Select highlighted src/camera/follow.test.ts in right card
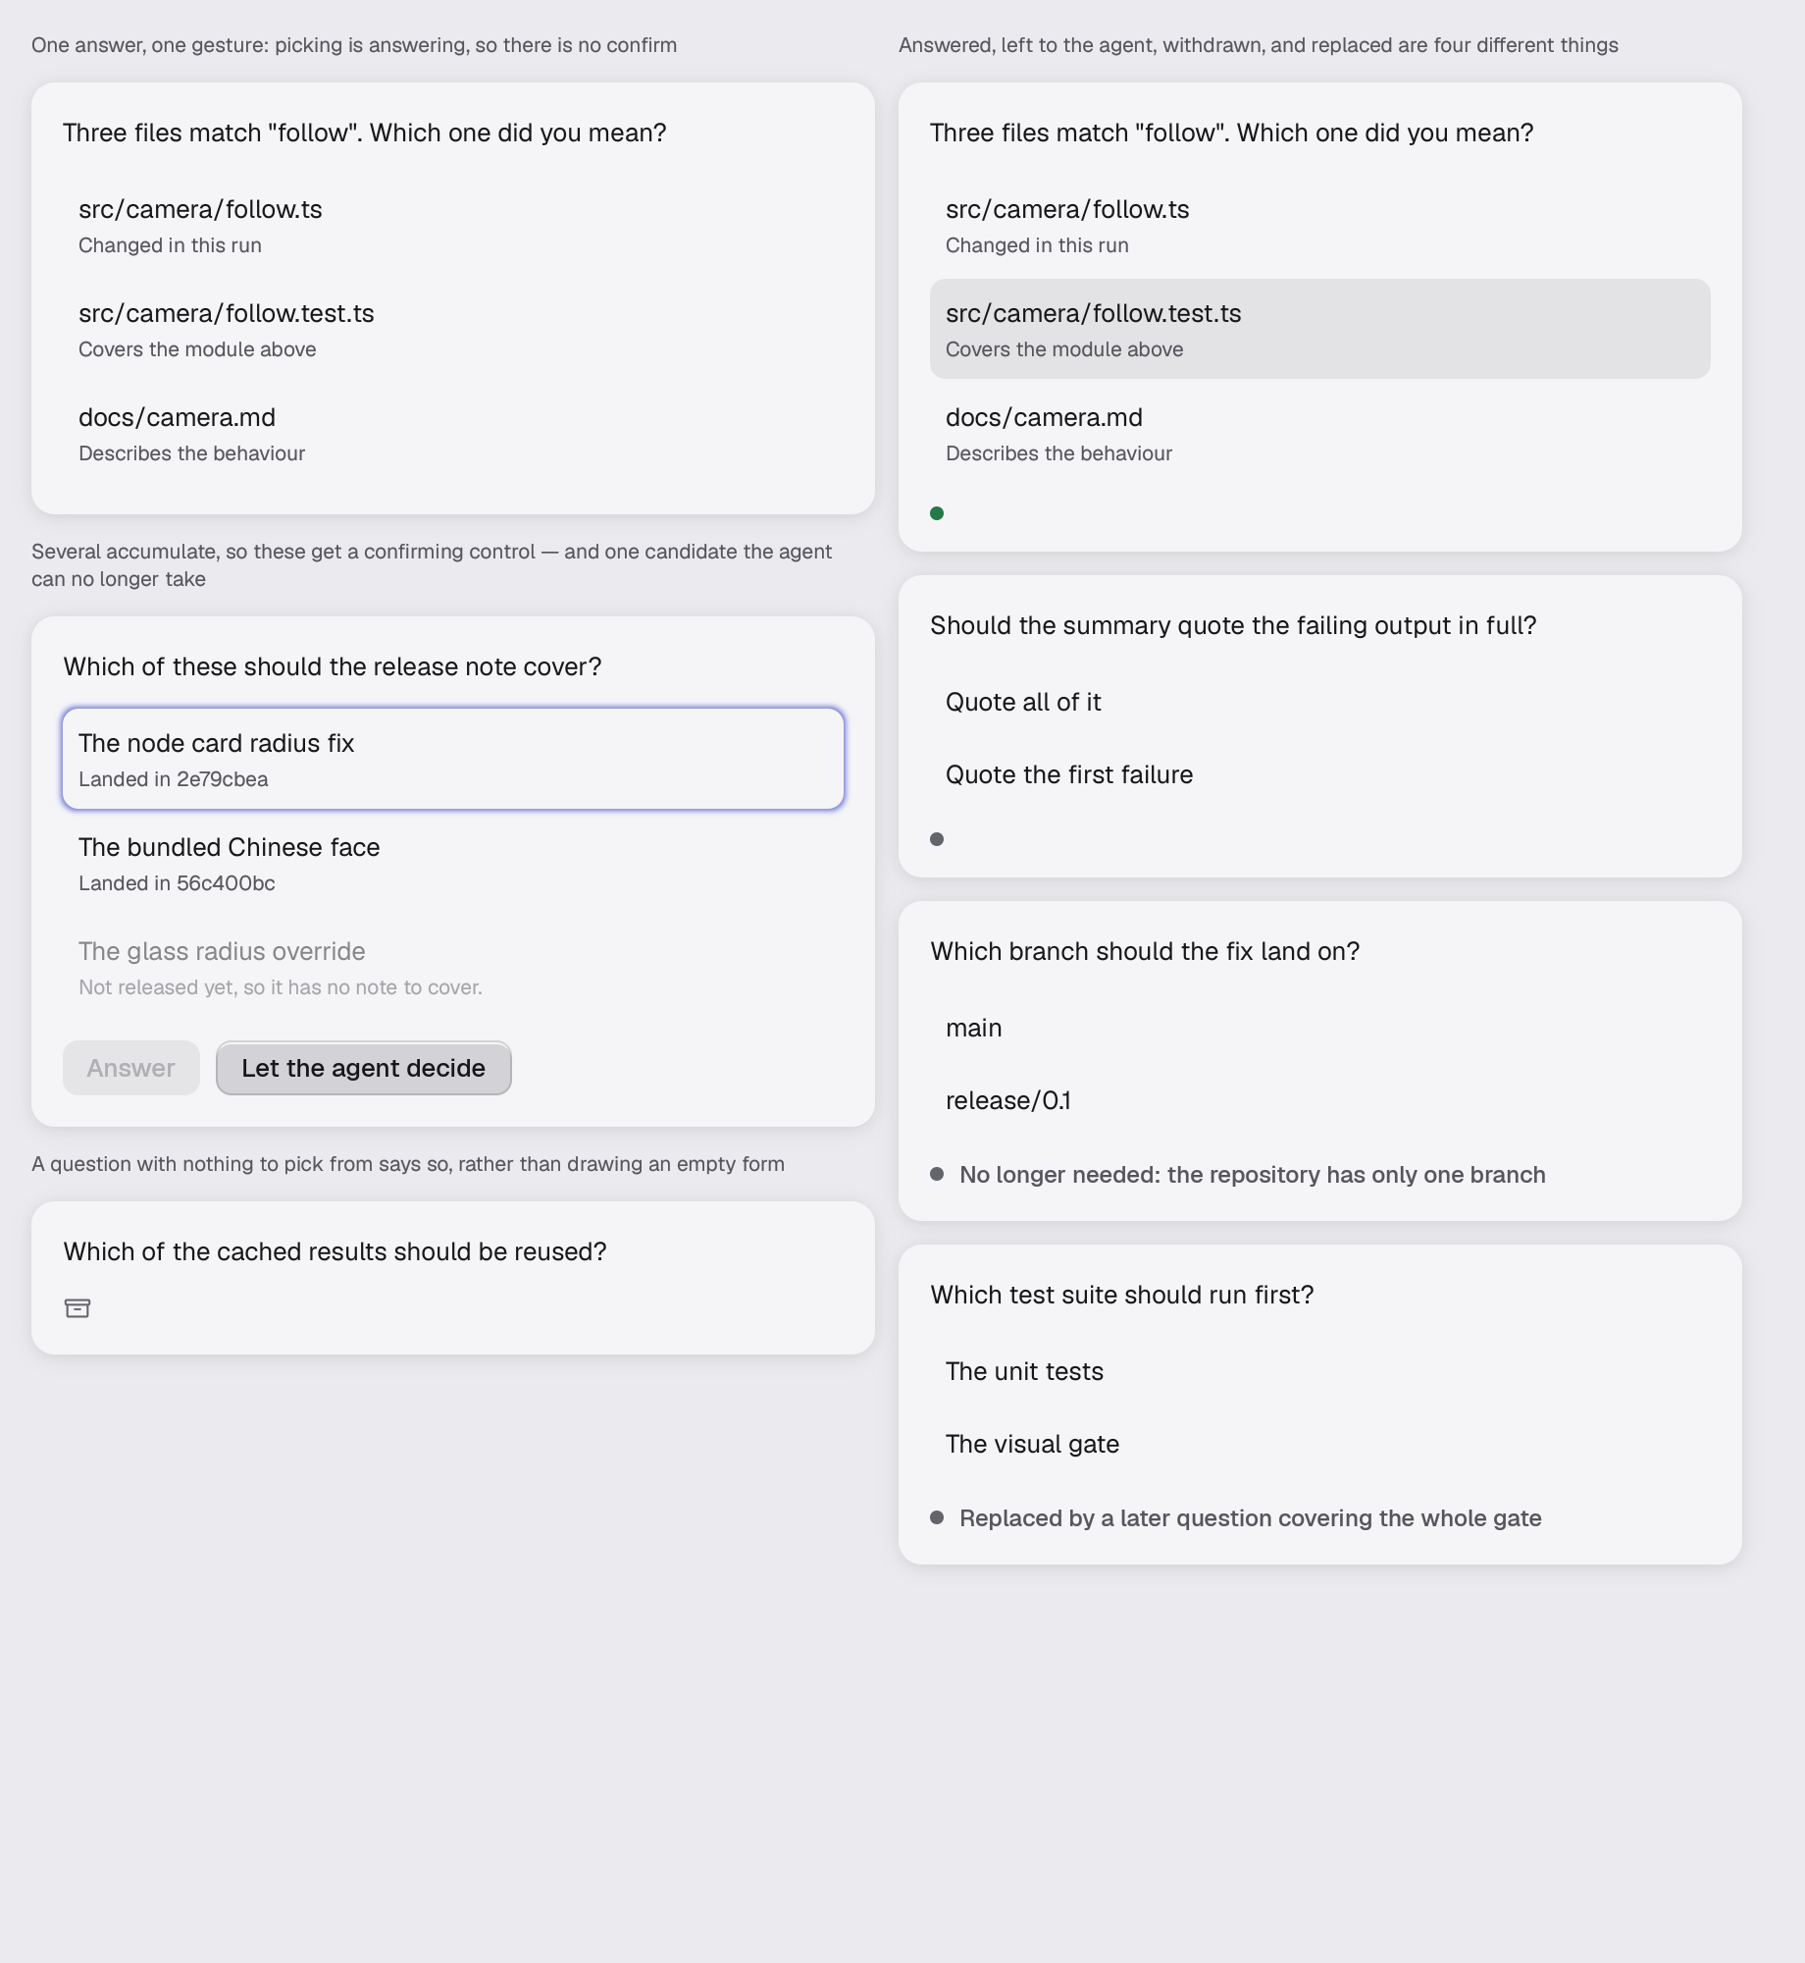The width and height of the screenshot is (1805, 1963). click(x=1320, y=329)
